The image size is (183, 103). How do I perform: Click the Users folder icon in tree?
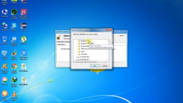tap(79, 51)
